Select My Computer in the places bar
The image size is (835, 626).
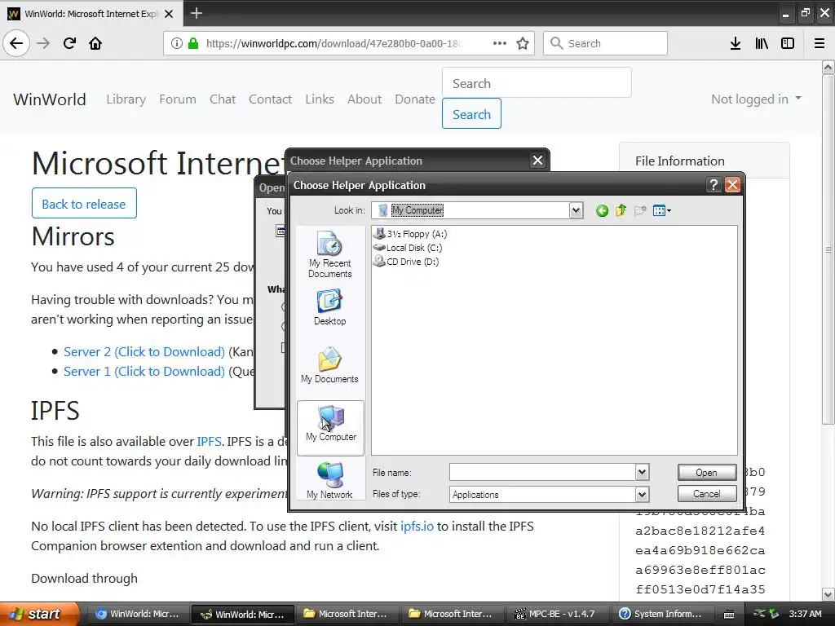[330, 428]
